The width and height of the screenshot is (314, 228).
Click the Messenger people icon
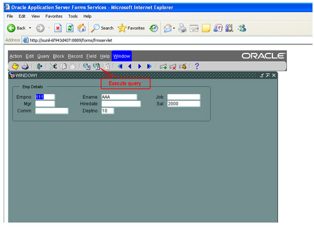tap(242, 28)
